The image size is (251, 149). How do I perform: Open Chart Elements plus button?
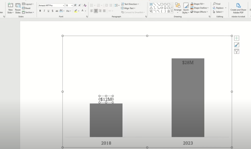point(237,38)
